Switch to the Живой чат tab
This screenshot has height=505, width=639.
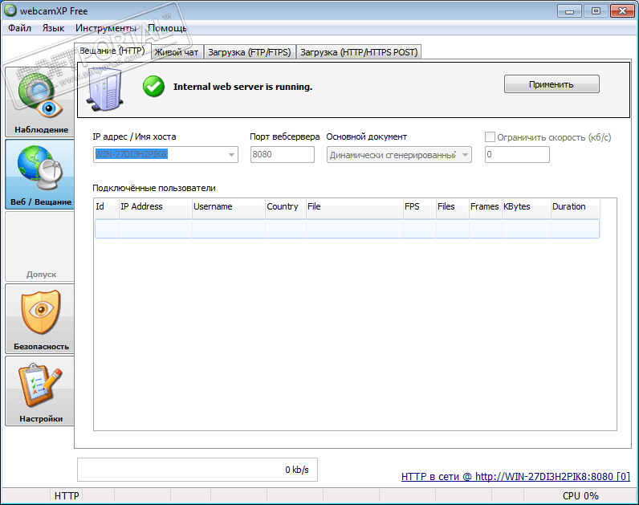click(177, 52)
